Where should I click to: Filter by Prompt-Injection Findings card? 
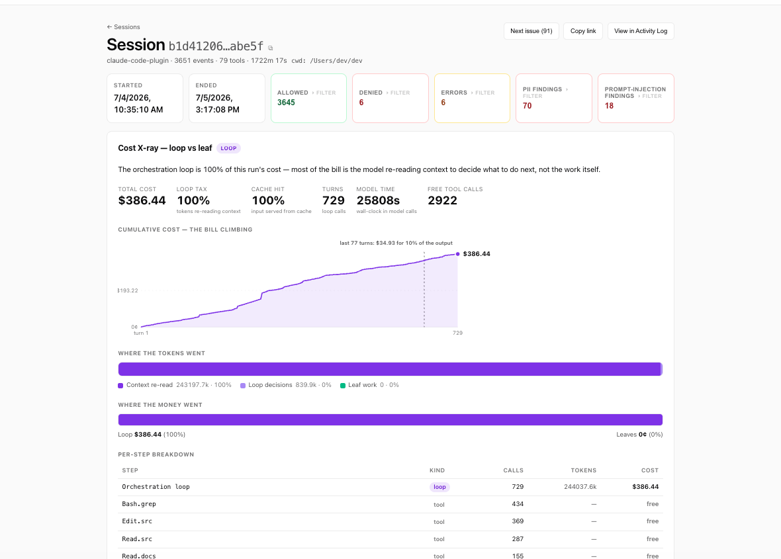tap(635, 98)
